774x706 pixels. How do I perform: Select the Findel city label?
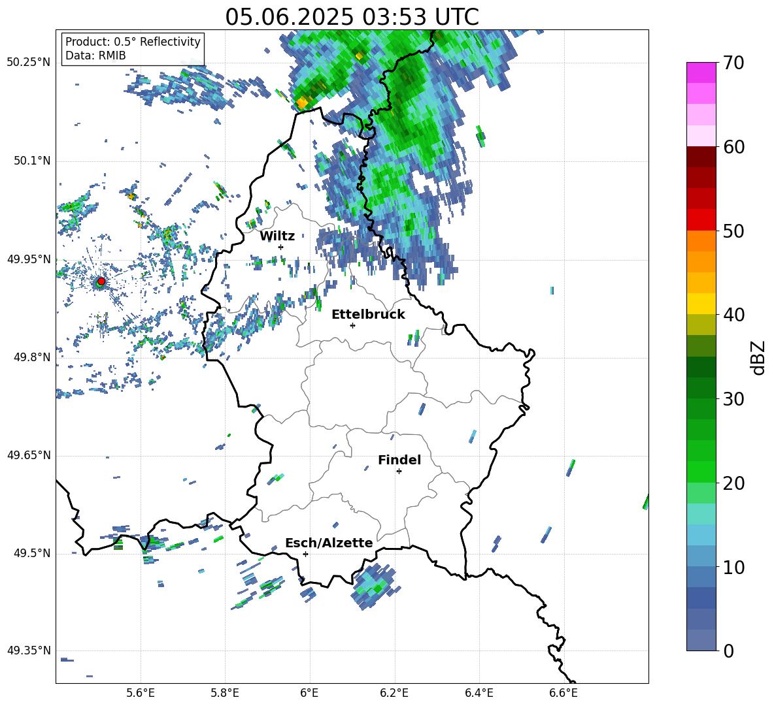[399, 460]
